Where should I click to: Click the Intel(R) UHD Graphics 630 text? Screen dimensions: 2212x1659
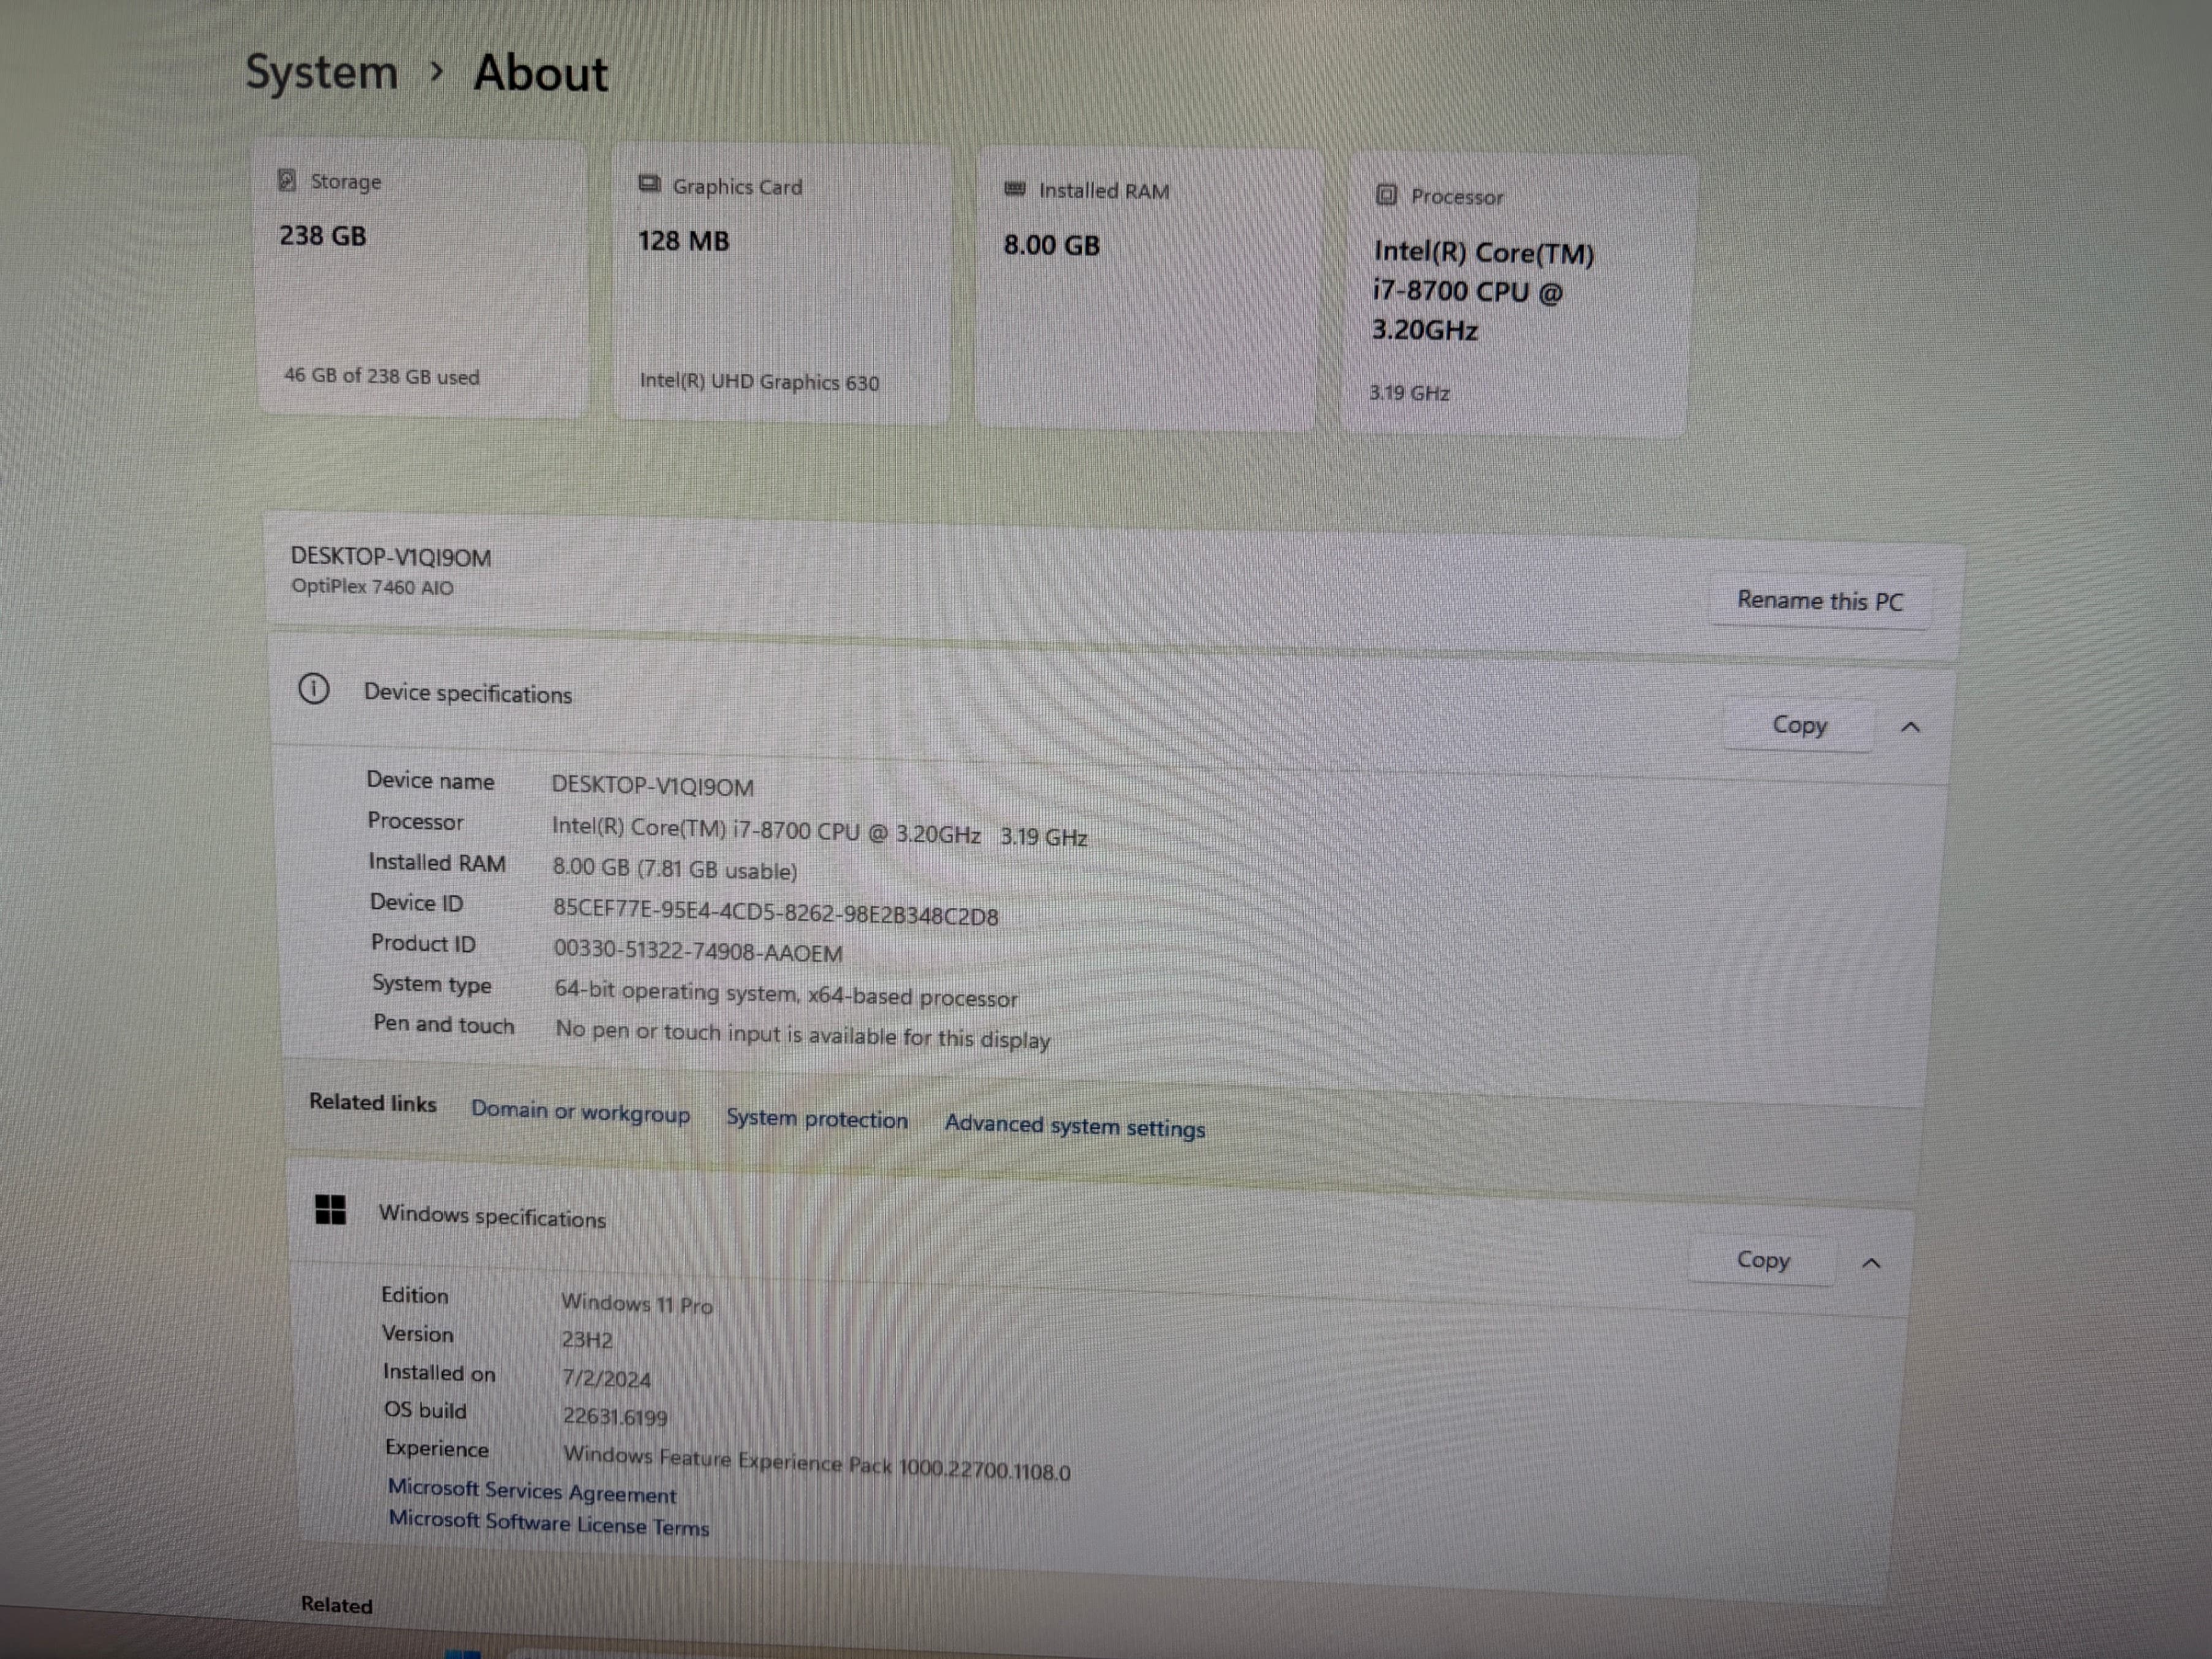(x=759, y=382)
